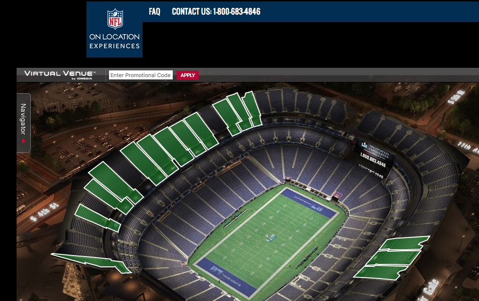Open the FAQ page
The height and width of the screenshot is (301, 479).
(x=155, y=12)
